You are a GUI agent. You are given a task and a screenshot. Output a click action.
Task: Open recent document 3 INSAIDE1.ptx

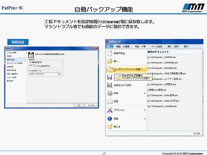point(162,68)
